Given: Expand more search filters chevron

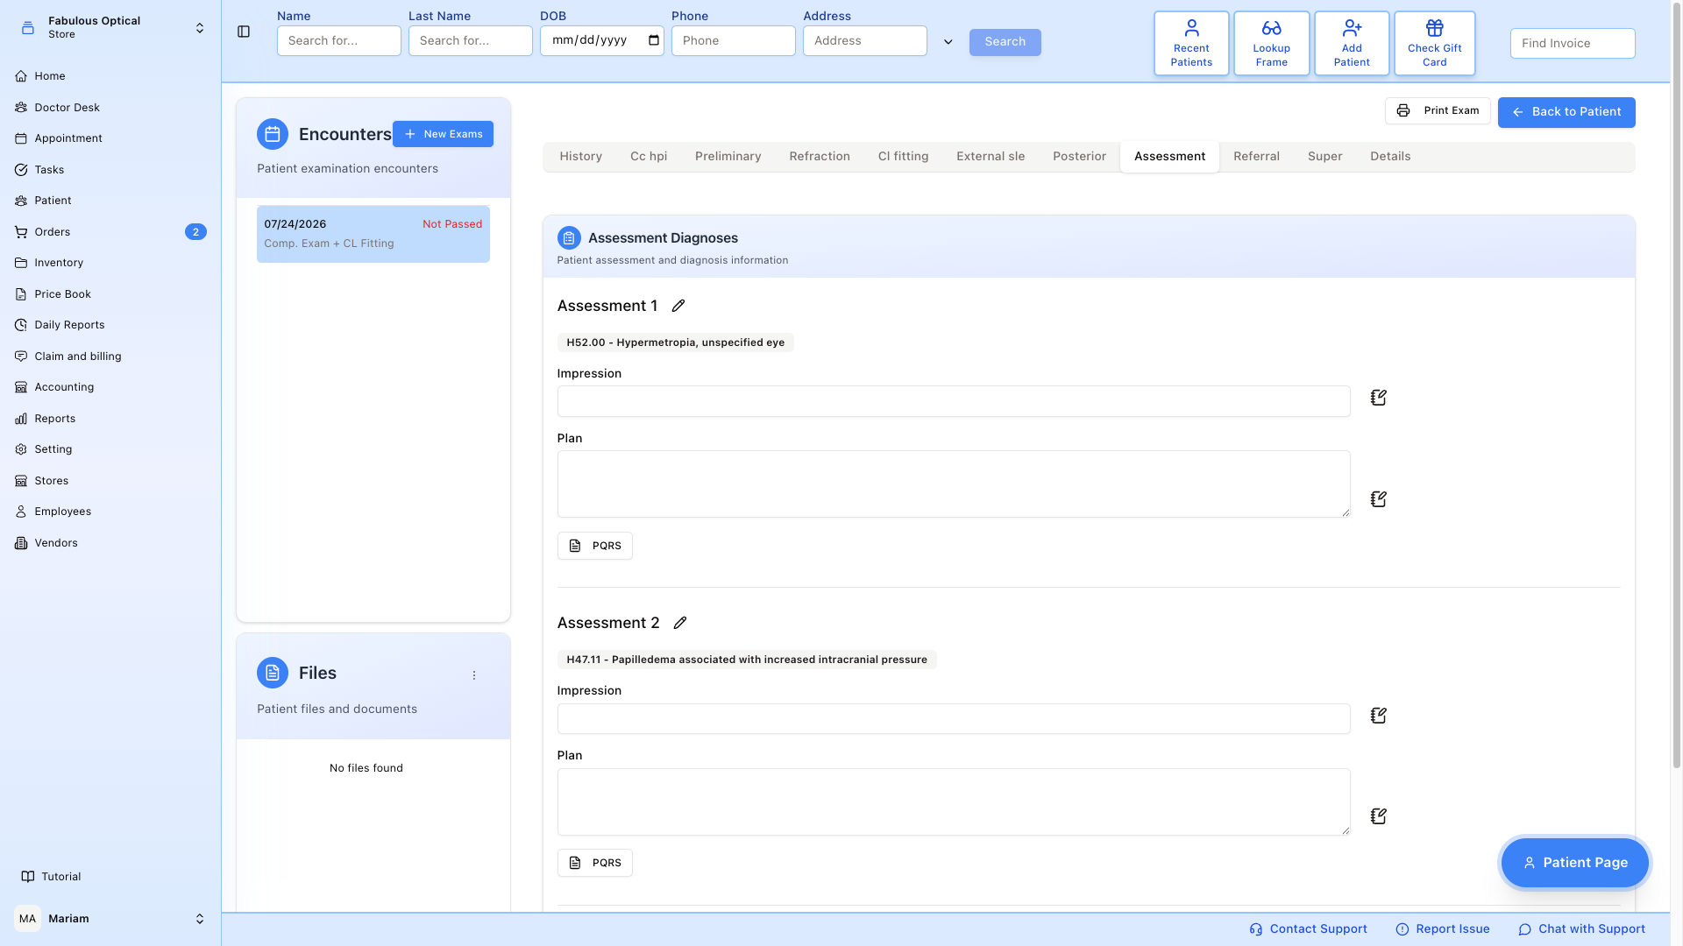Looking at the screenshot, I should (x=948, y=42).
